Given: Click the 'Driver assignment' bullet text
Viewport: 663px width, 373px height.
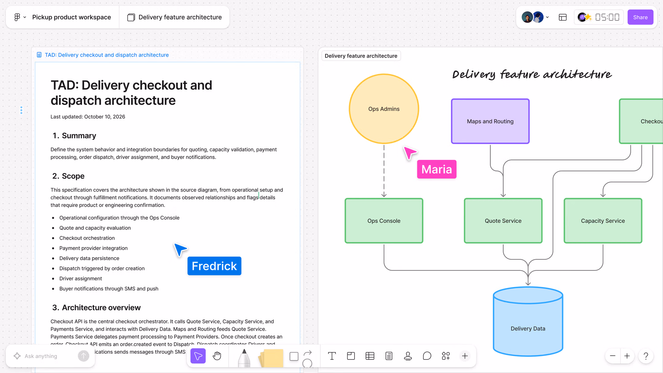Looking at the screenshot, I should click(x=81, y=278).
